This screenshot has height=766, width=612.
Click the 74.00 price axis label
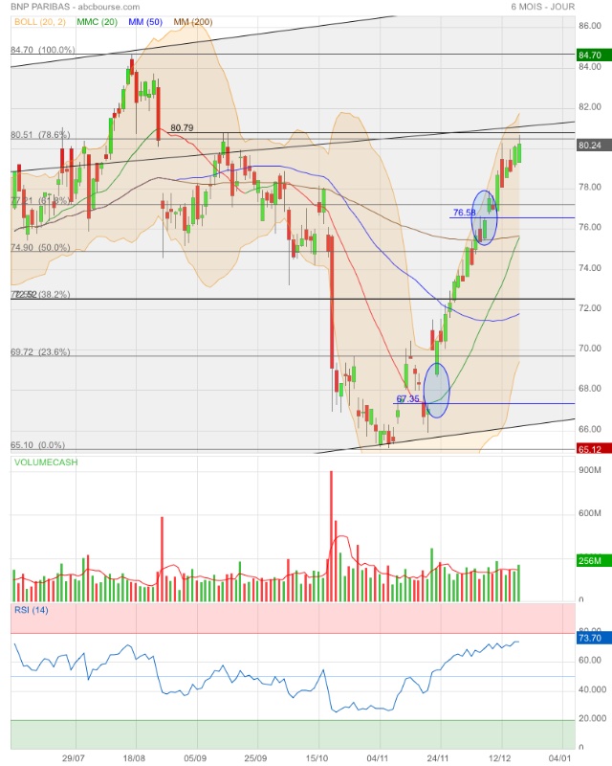[x=590, y=268]
